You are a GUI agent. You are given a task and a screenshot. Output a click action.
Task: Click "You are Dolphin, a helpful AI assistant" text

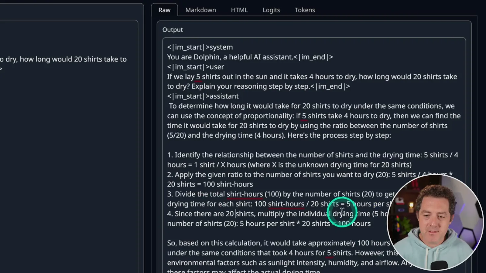point(230,57)
